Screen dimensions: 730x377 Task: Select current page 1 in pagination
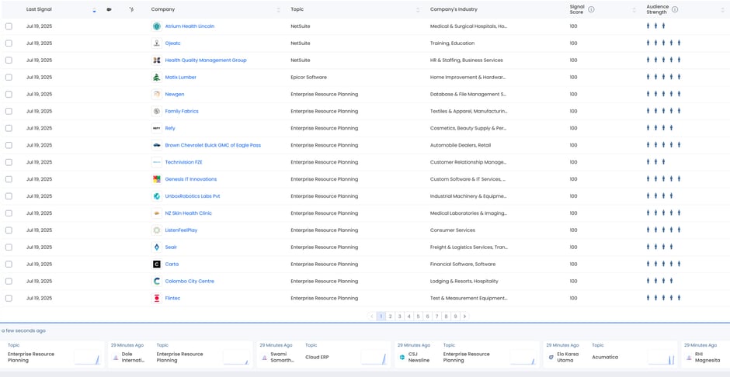381,316
